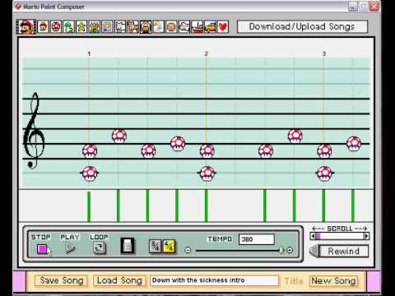This screenshot has height=296, width=395.
Task: Select the yellow star instrument
Action: (x=81, y=27)
